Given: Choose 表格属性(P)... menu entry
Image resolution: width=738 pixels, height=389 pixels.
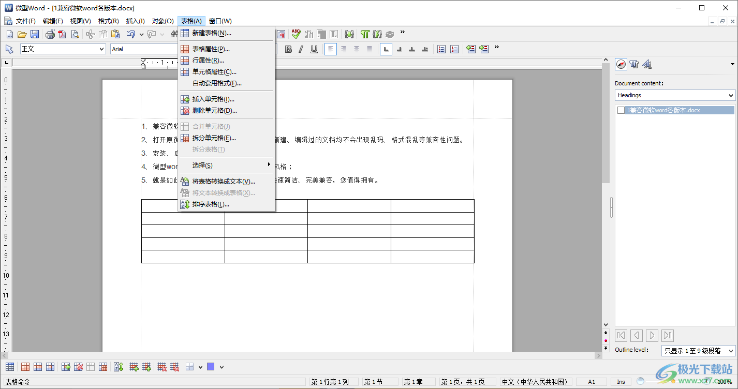Looking at the screenshot, I should [x=226, y=49].
